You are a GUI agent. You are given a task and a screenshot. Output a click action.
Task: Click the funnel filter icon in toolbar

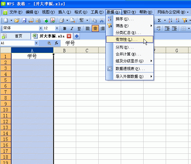pos(184,21)
